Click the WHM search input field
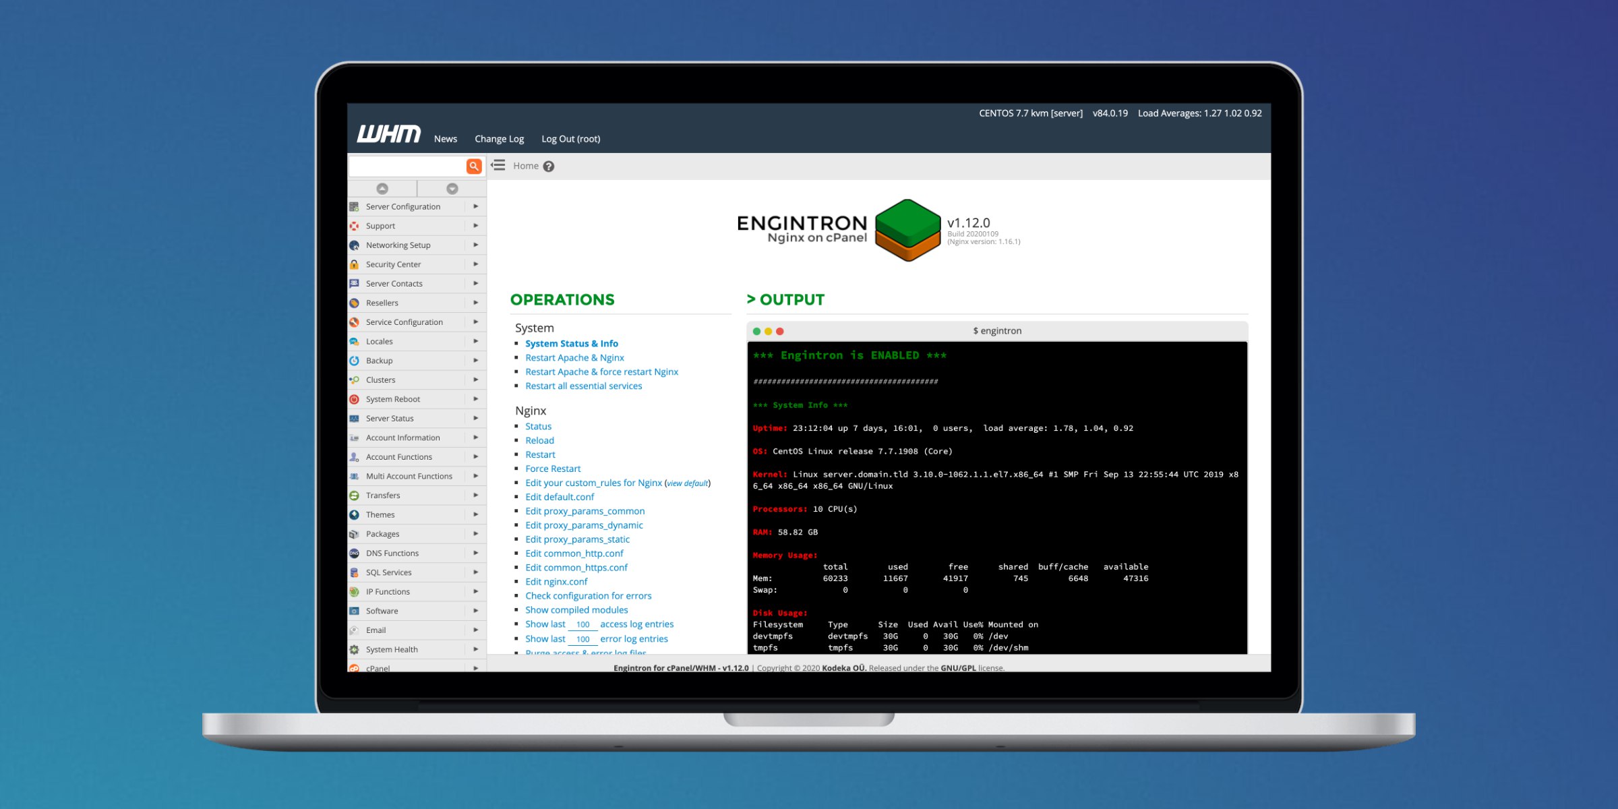The image size is (1618, 809). pos(407,166)
